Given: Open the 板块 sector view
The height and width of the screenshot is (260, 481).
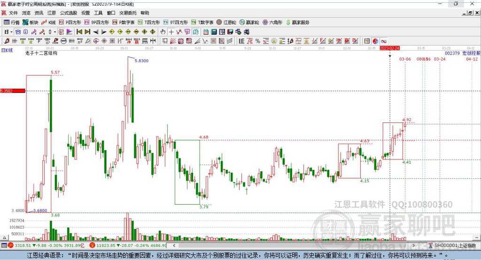Looking at the screenshot, I should [x=31, y=23].
